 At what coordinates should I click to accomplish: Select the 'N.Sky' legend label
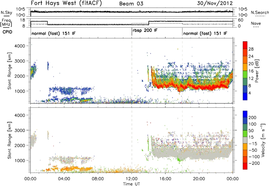6,12
